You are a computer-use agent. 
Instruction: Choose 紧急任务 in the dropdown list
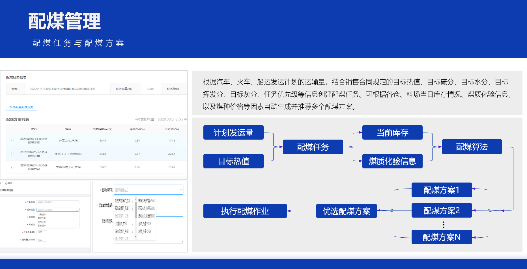pos(42,225)
